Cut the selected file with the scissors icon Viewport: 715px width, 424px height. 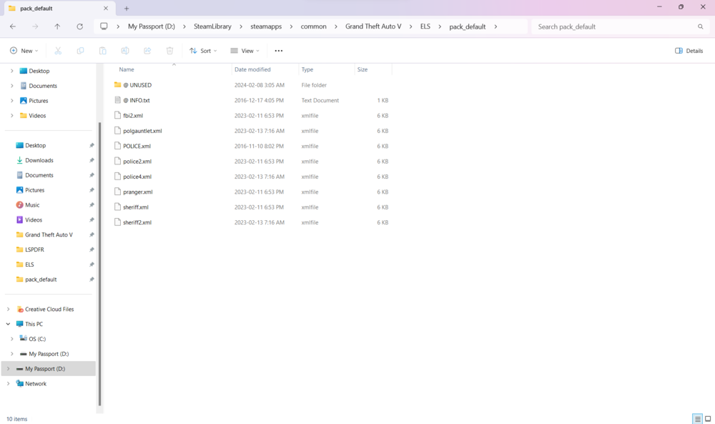point(58,51)
